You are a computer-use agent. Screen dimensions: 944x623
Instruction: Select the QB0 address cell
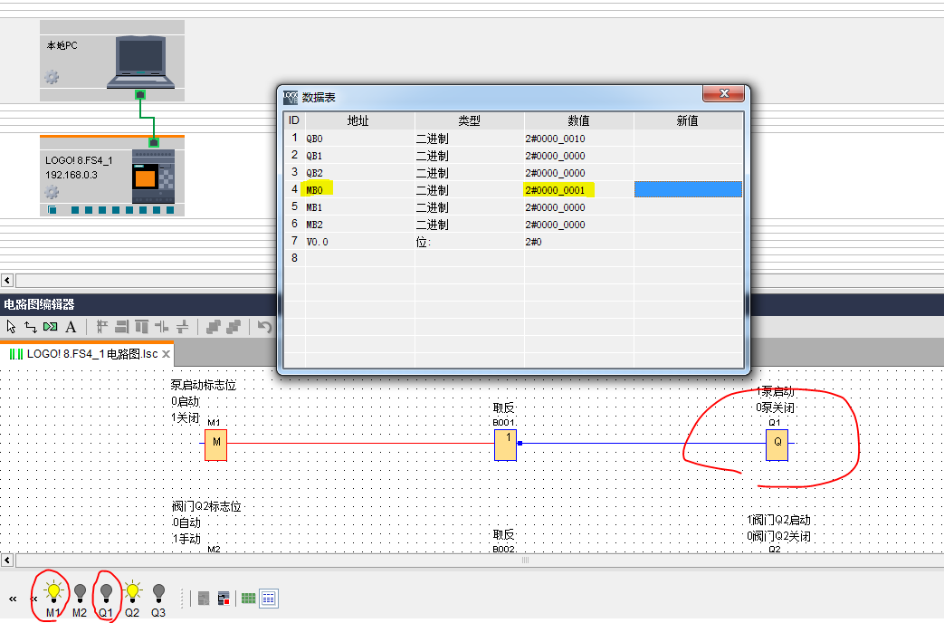(359, 139)
